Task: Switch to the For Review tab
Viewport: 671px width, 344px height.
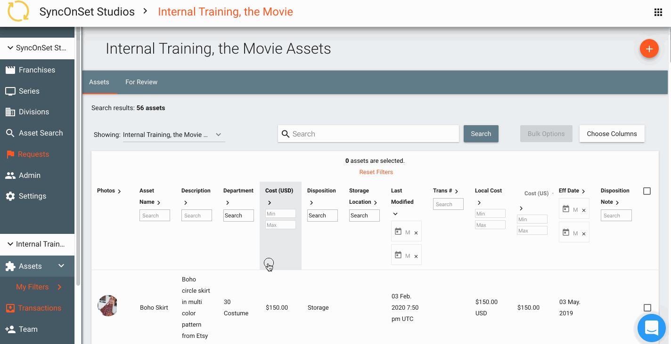Action: tap(141, 82)
